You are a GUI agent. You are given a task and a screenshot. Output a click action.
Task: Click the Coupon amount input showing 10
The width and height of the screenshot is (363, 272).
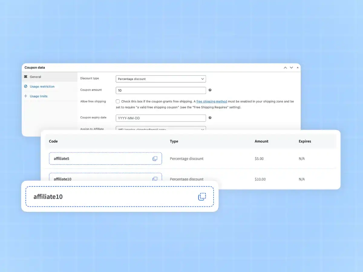point(161,90)
